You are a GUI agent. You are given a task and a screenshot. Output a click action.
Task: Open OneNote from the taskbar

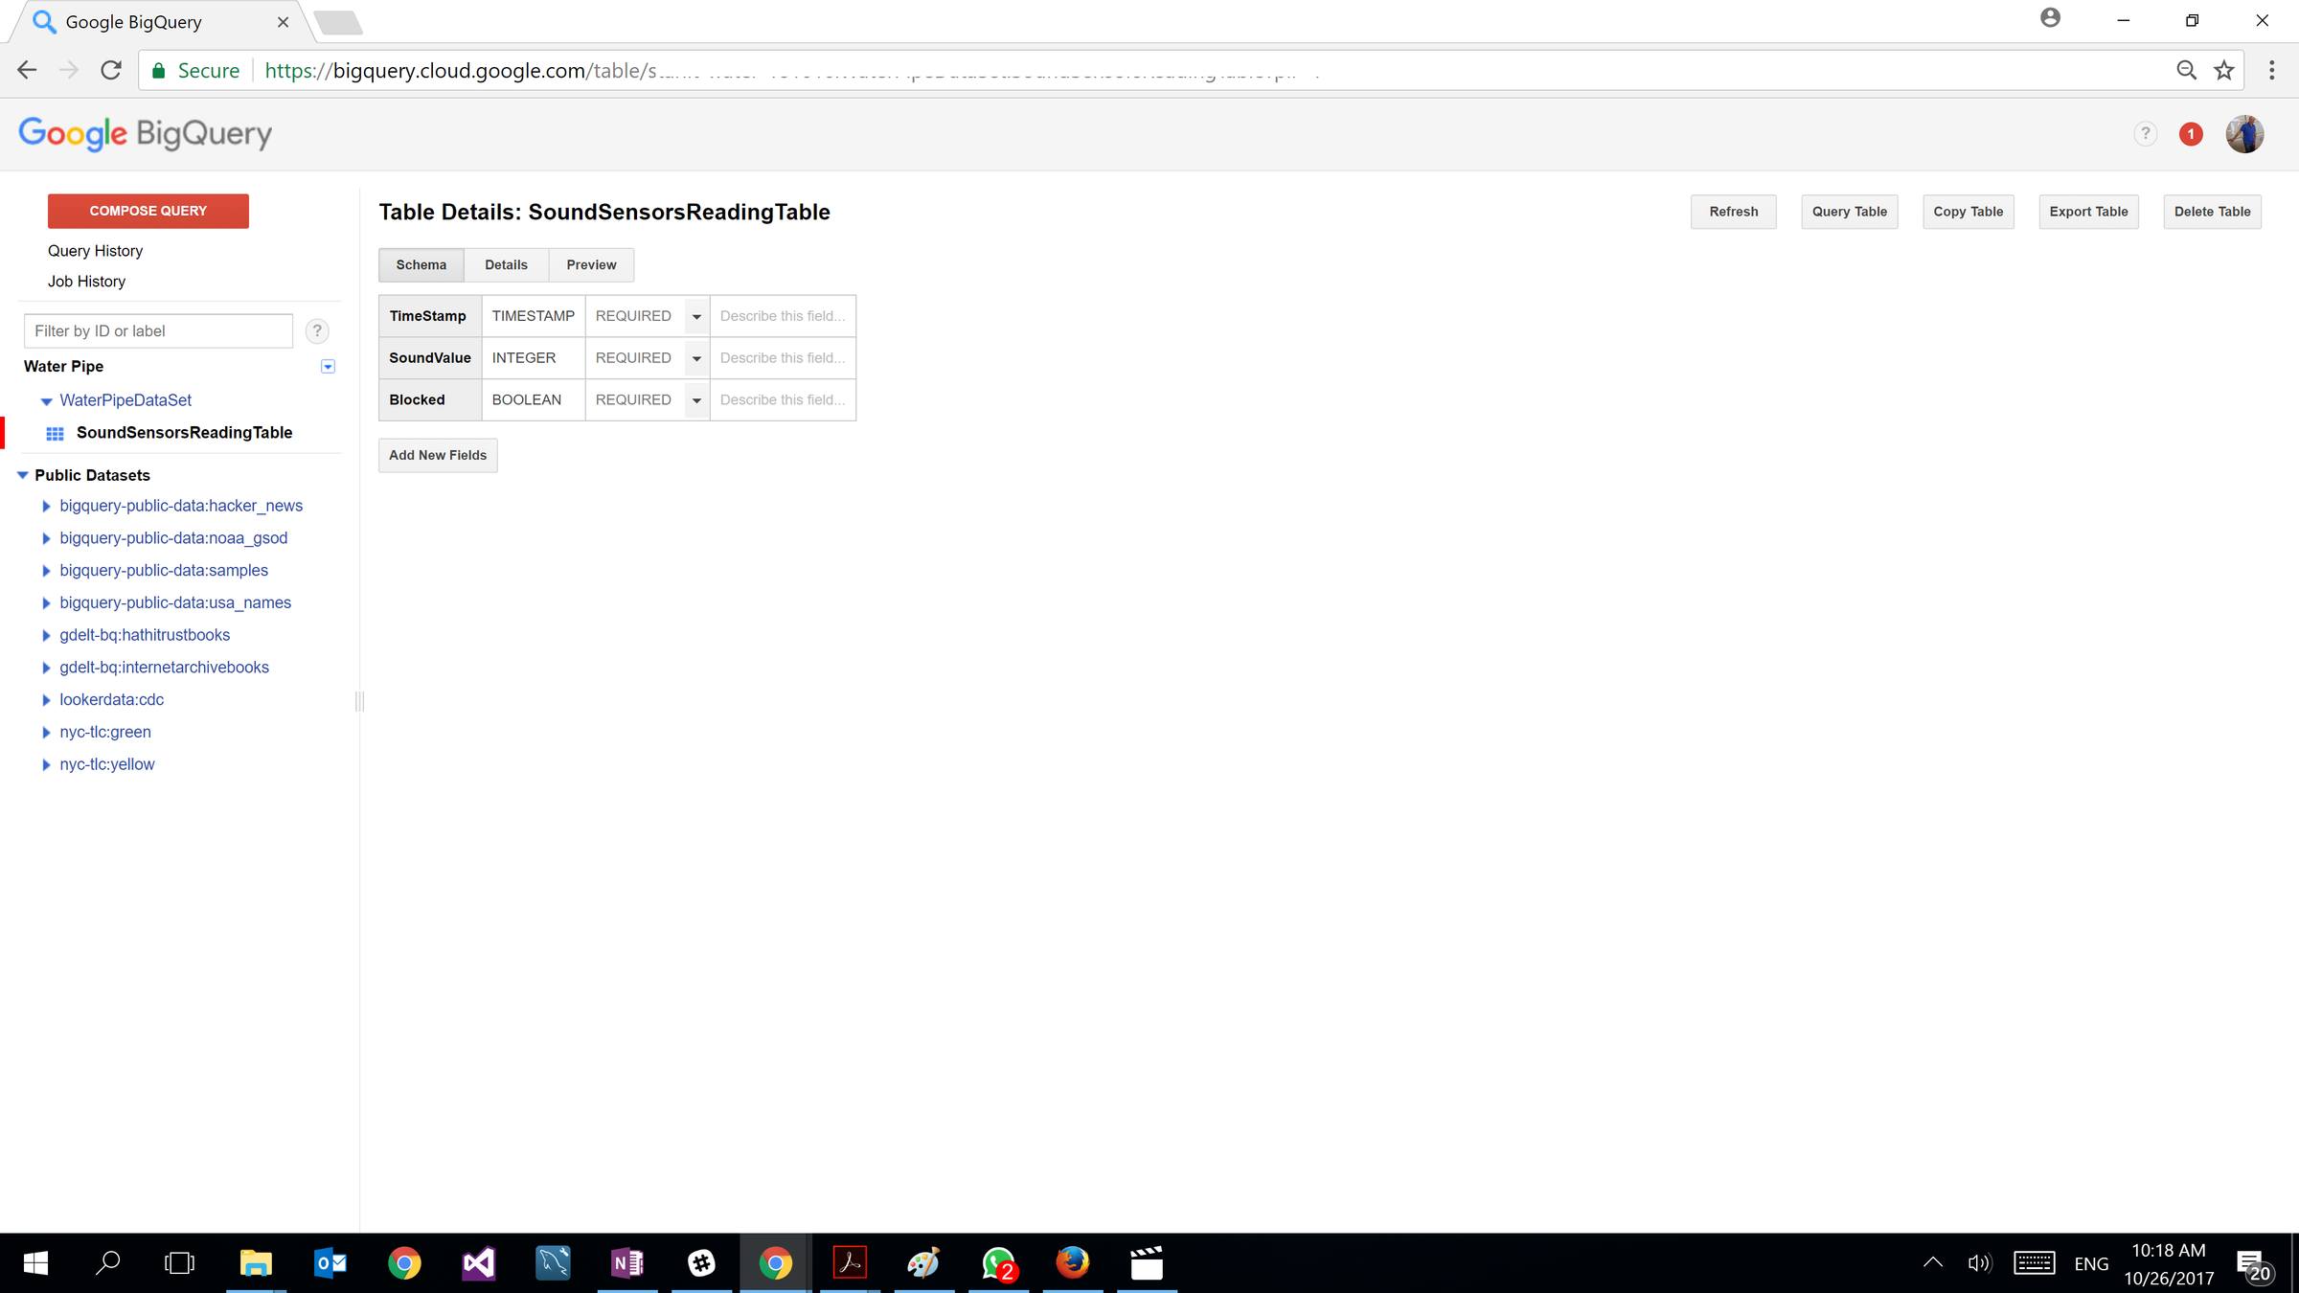point(627,1263)
